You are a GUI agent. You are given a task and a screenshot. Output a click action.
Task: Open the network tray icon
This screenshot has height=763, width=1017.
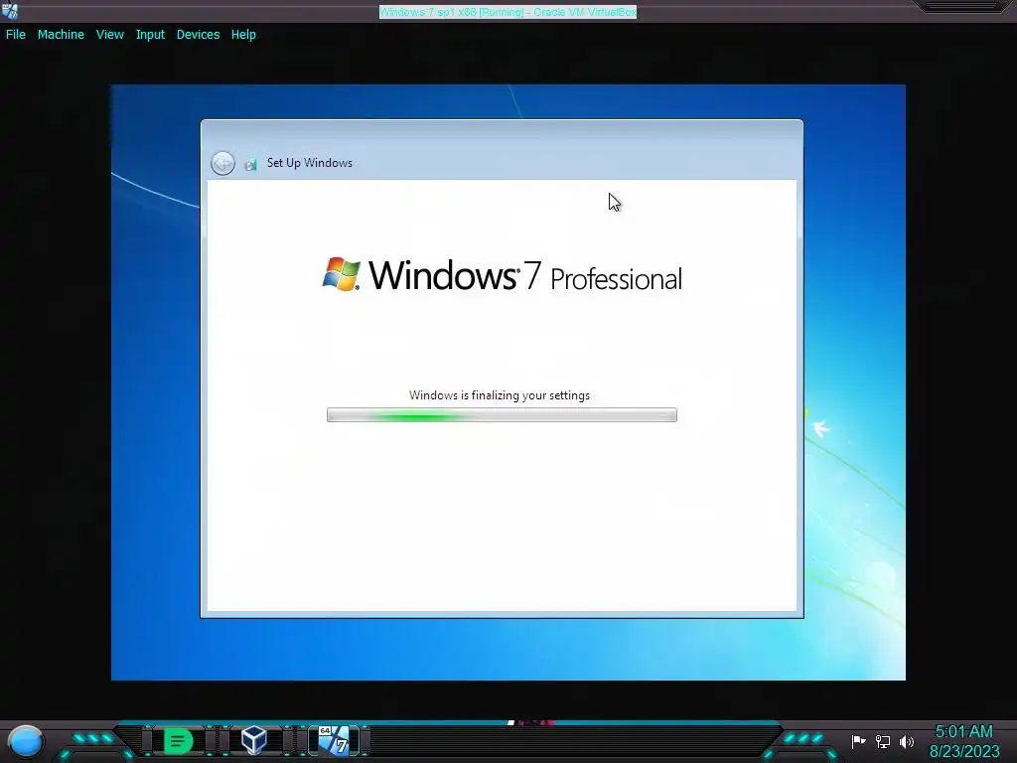click(883, 741)
